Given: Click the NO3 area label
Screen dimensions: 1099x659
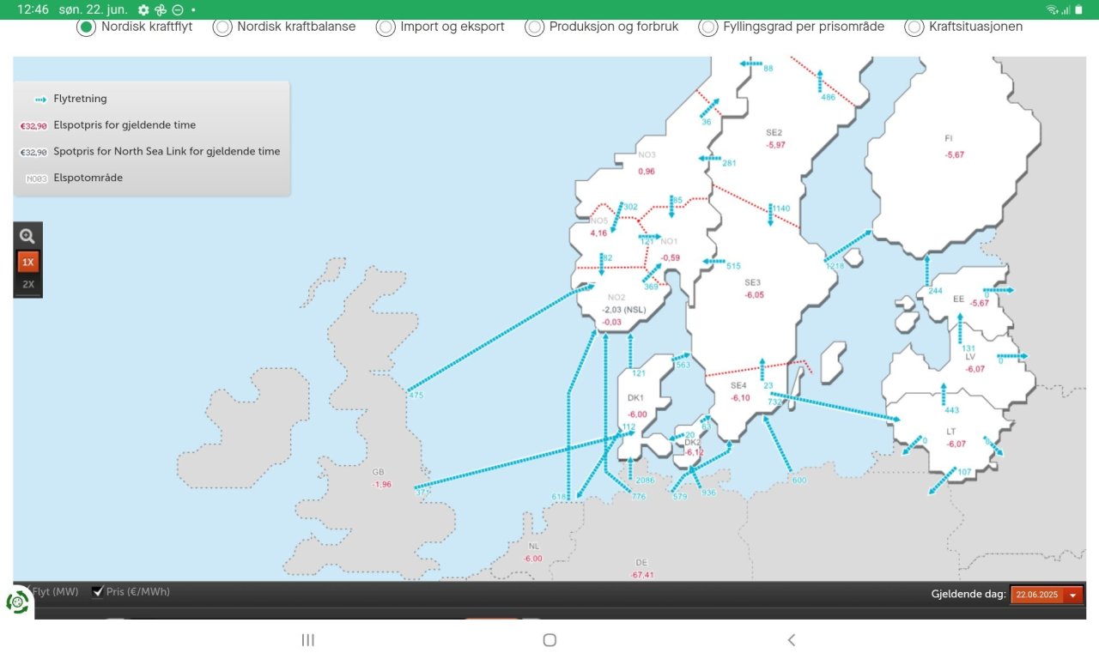Looking at the screenshot, I should pos(647,154).
